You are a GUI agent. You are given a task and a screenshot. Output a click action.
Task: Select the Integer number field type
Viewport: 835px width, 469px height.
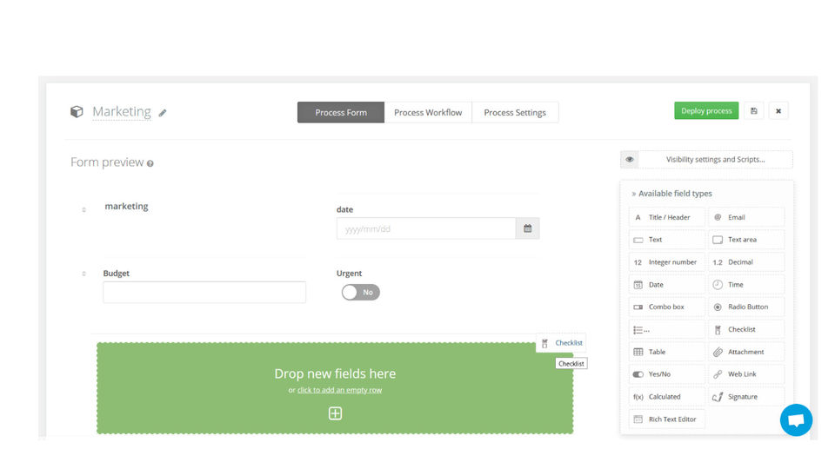pyautogui.click(x=667, y=262)
